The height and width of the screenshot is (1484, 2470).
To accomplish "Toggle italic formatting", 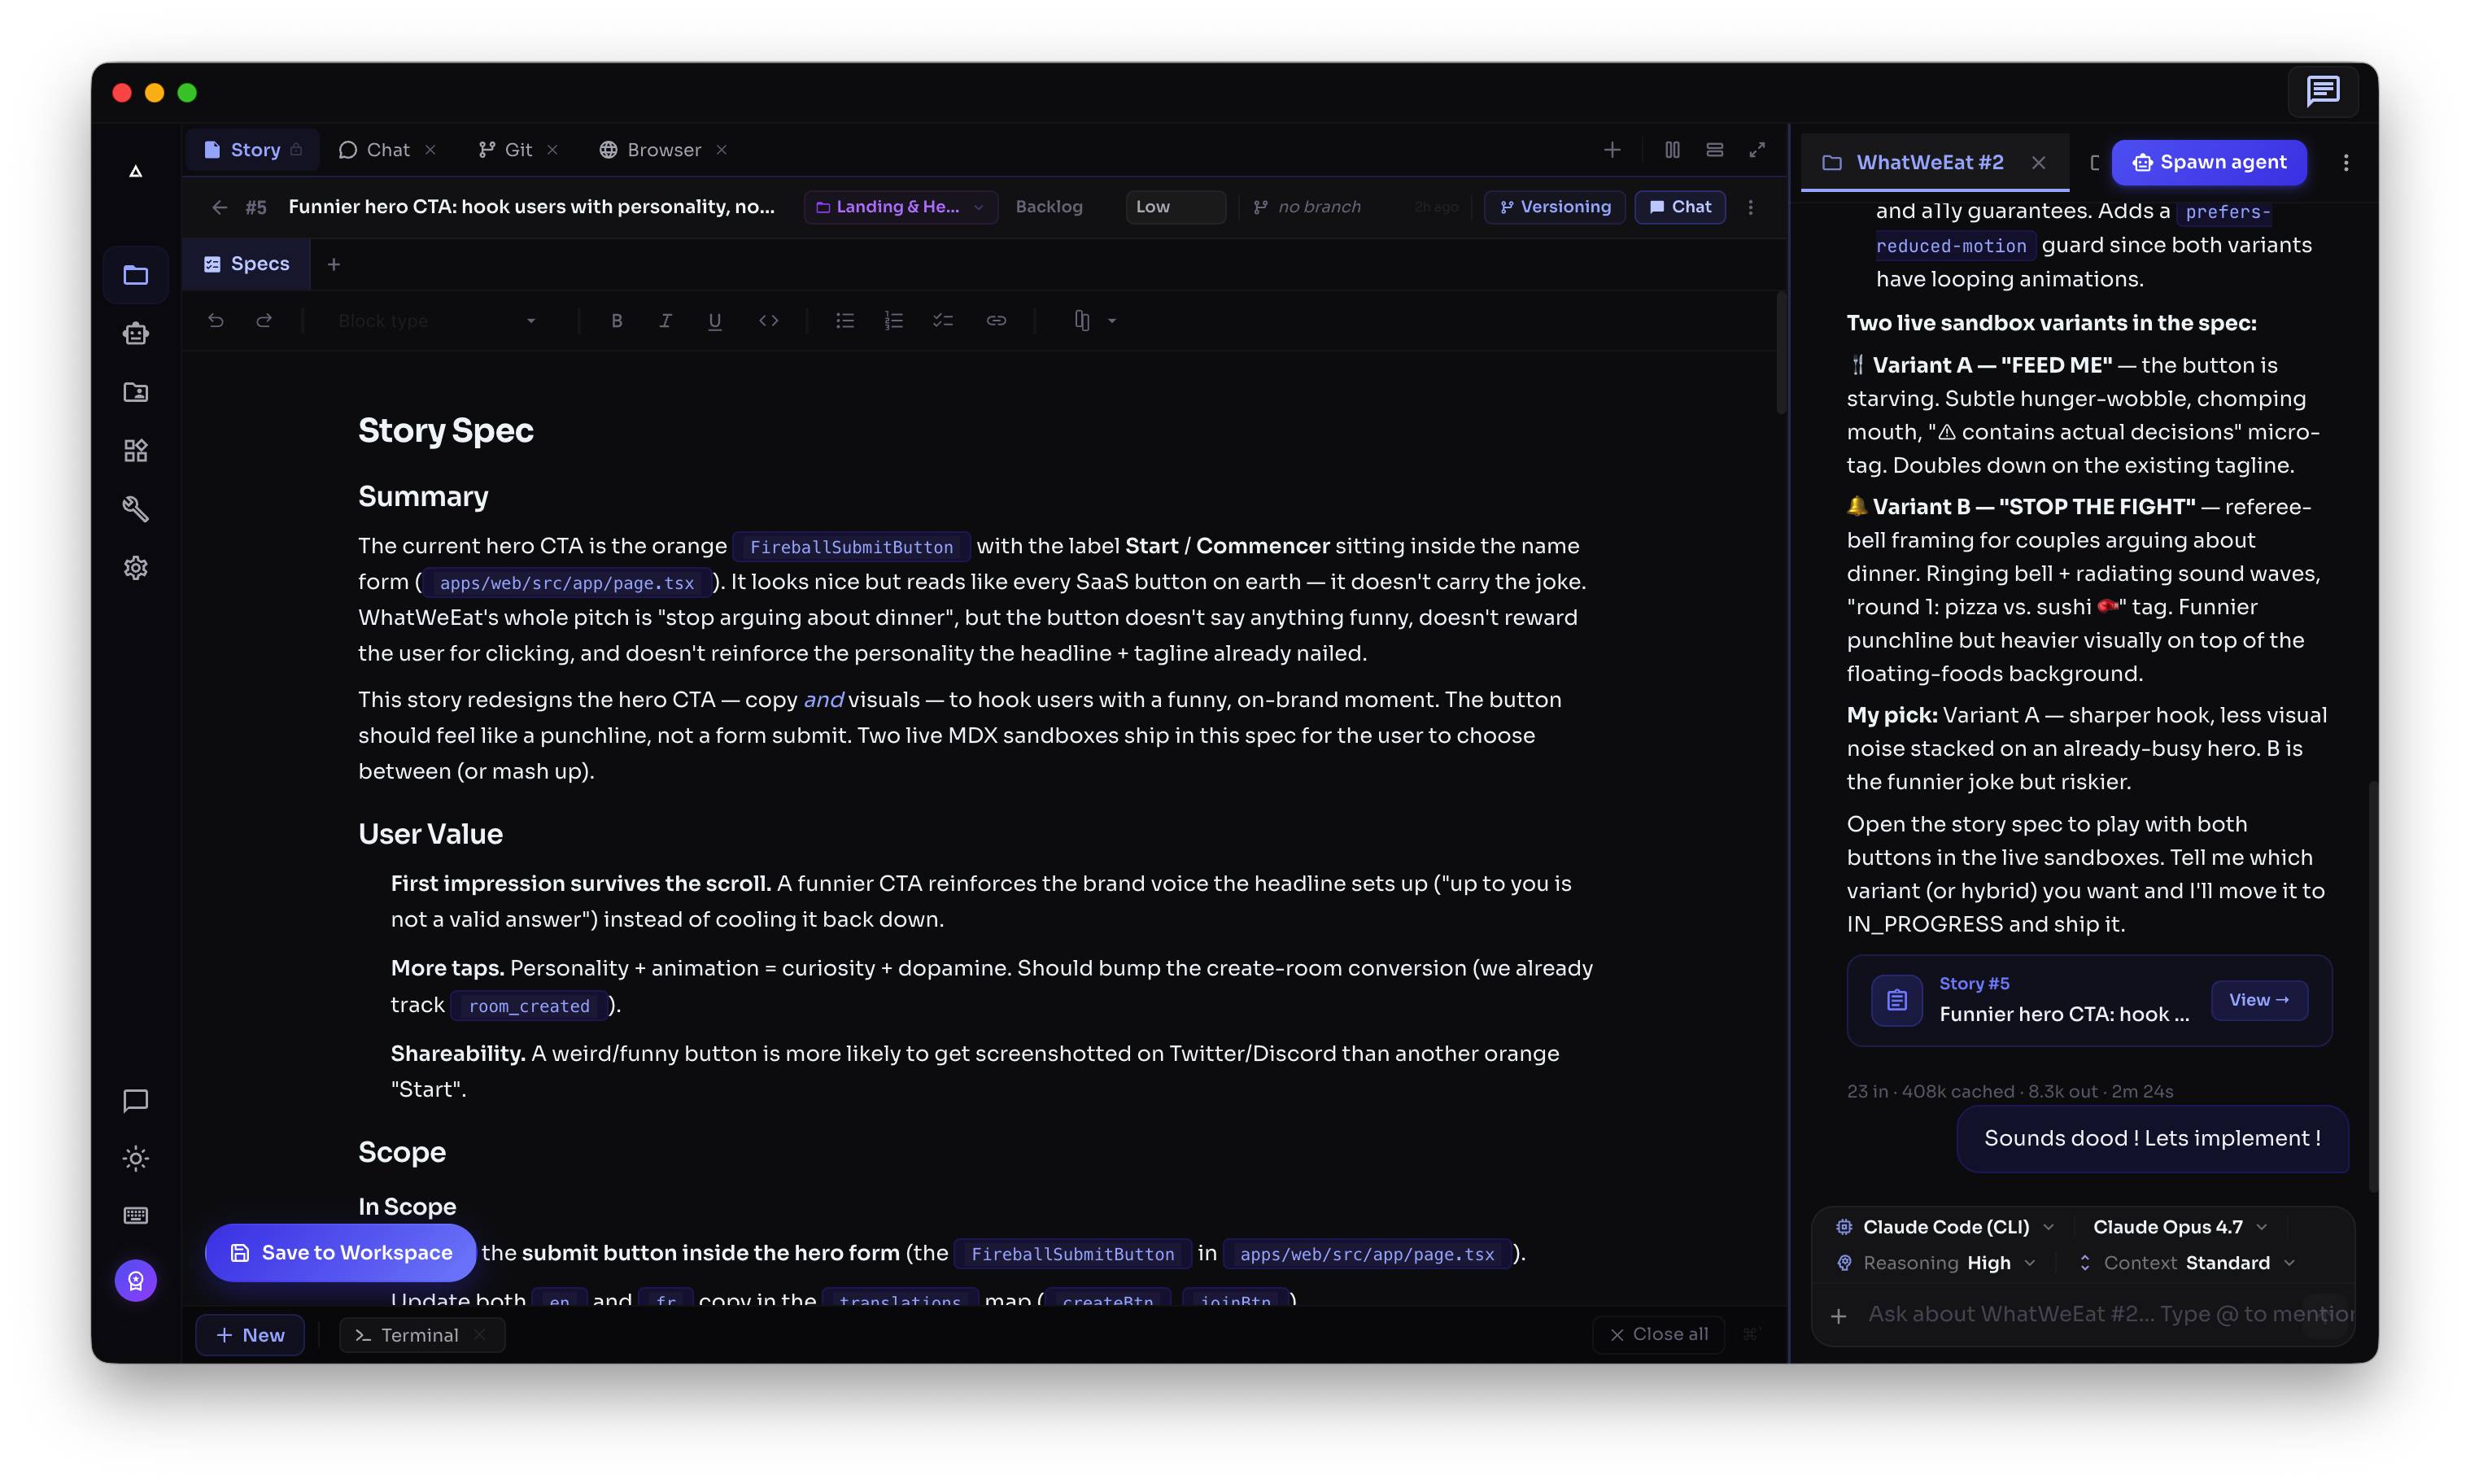I will point(665,321).
